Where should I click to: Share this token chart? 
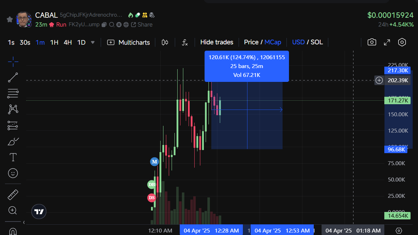pyautogui.click(x=142, y=24)
